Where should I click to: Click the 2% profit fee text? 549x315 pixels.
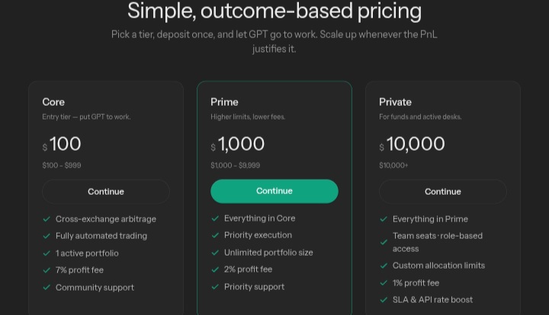[249, 269]
